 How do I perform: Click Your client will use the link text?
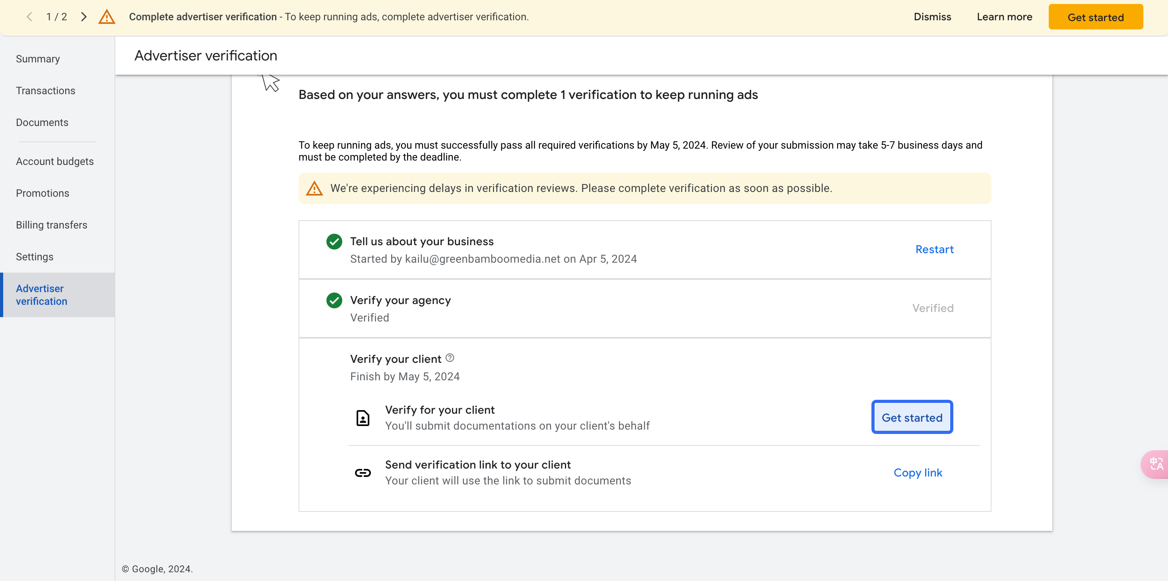(508, 480)
